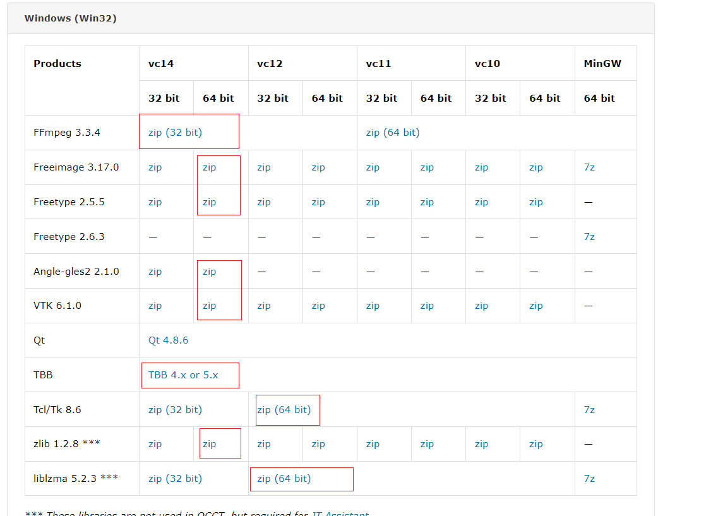Get the liblzma 5.2.3 MinGW 7z archive
Screen dimensions: 706x516
coord(589,479)
